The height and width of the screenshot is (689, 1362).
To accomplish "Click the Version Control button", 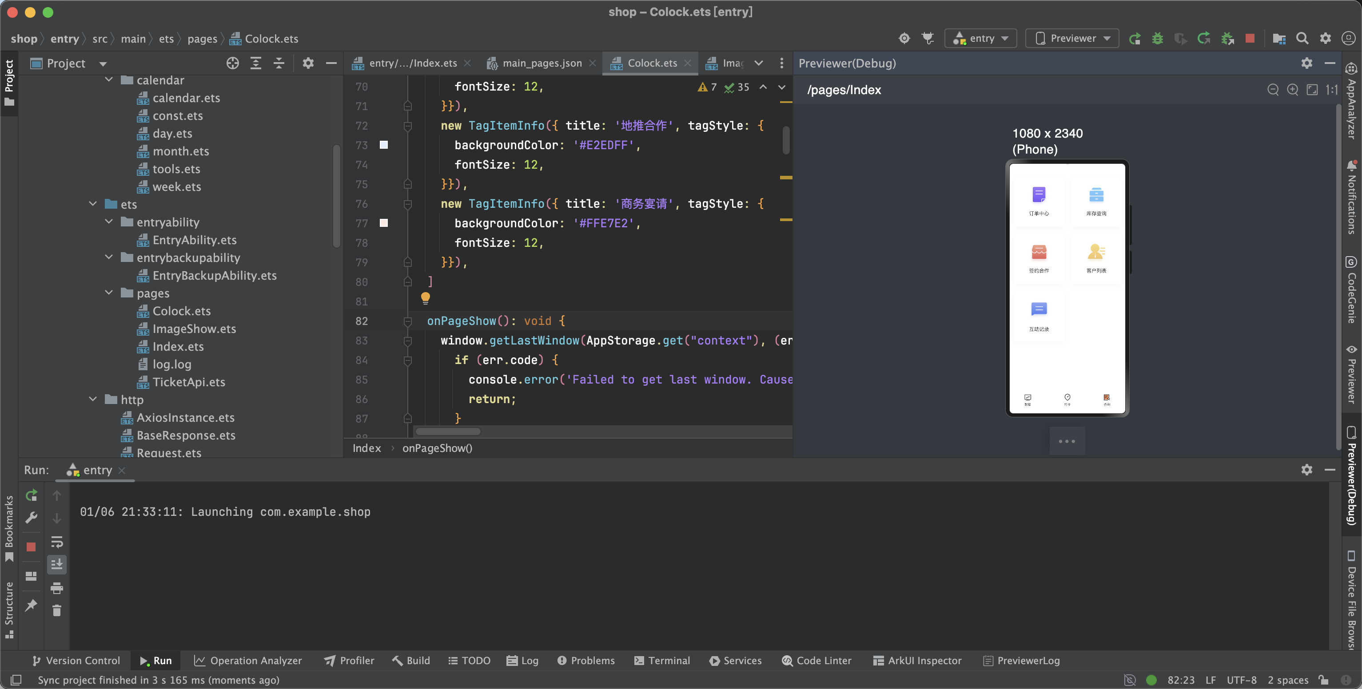I will point(76,661).
